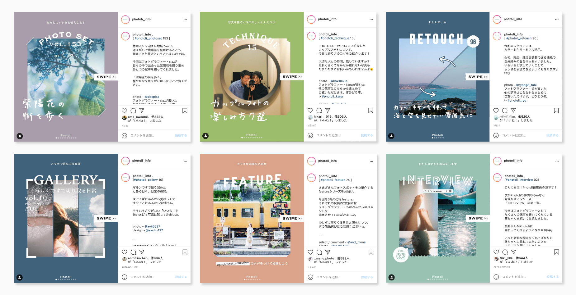
Task: Click SWIPE on the FEATURE train image
Action: pyautogui.click(x=292, y=218)
